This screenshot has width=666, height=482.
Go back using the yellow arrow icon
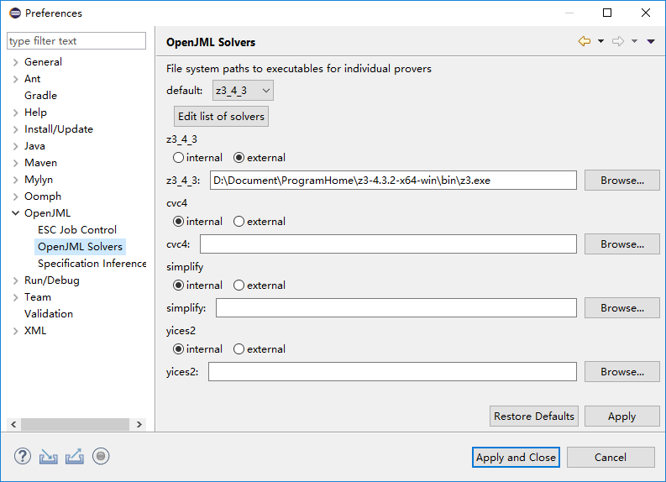pos(585,41)
